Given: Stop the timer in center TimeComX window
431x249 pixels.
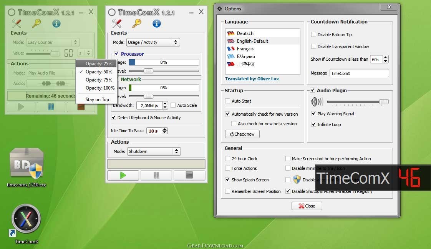Looking at the screenshot, I should tap(189, 175).
